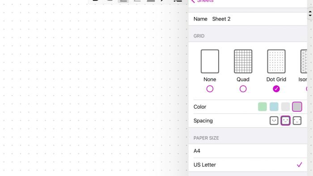Viewport: 313px width, 176px height.
Task: Pick the selected darker gray color swatch
Action: tap(297, 107)
